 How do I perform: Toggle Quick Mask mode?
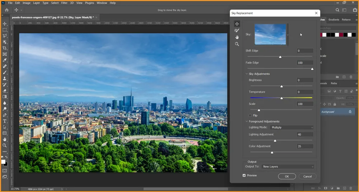[x=5, y=171]
